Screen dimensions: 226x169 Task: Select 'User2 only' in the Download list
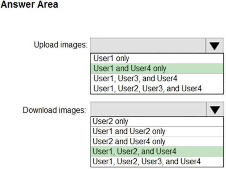tap(157, 121)
